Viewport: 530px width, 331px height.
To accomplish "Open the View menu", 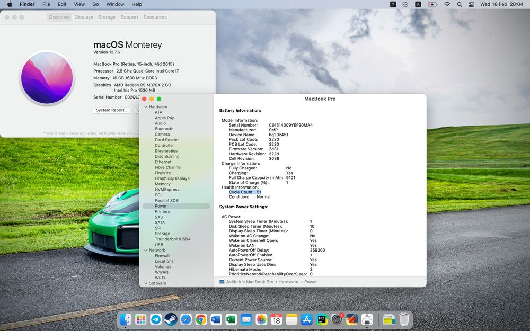I will tap(79, 4).
